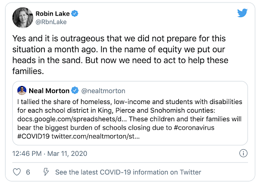Click the tweet info circle icon
Screen dimensions: 258x185
pos(243,153)
